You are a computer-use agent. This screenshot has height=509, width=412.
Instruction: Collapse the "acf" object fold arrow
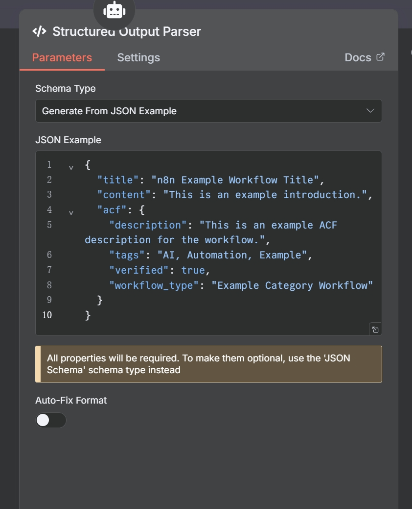point(71,212)
